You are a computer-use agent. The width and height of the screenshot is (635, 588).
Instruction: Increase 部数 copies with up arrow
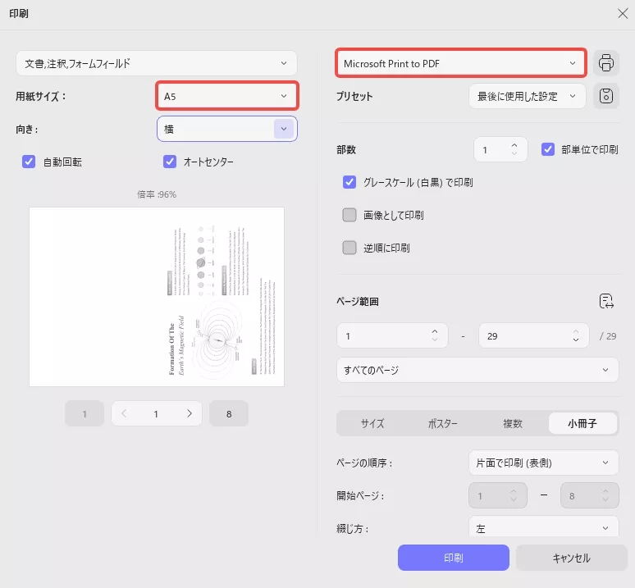tap(514, 146)
